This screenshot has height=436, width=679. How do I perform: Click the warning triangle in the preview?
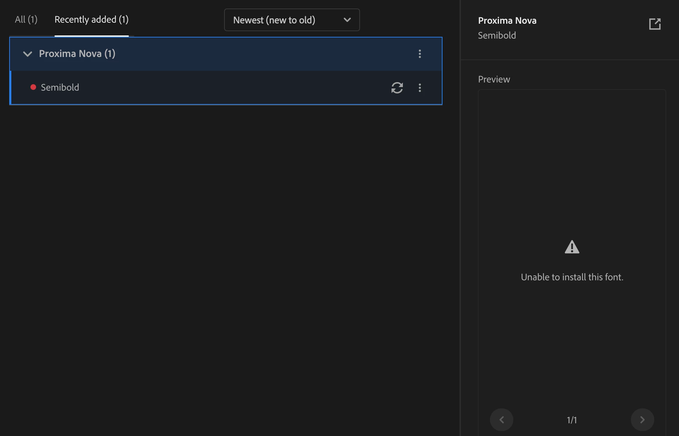point(572,247)
